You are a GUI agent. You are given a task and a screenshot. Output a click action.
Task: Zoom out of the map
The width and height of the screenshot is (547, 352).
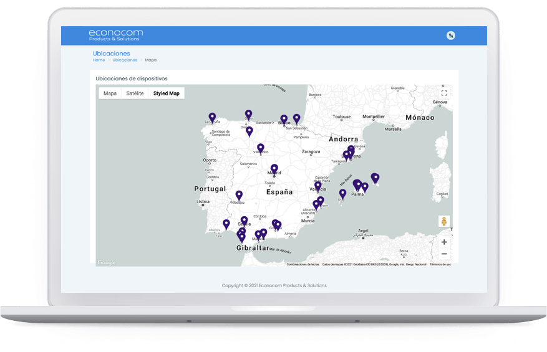444,254
